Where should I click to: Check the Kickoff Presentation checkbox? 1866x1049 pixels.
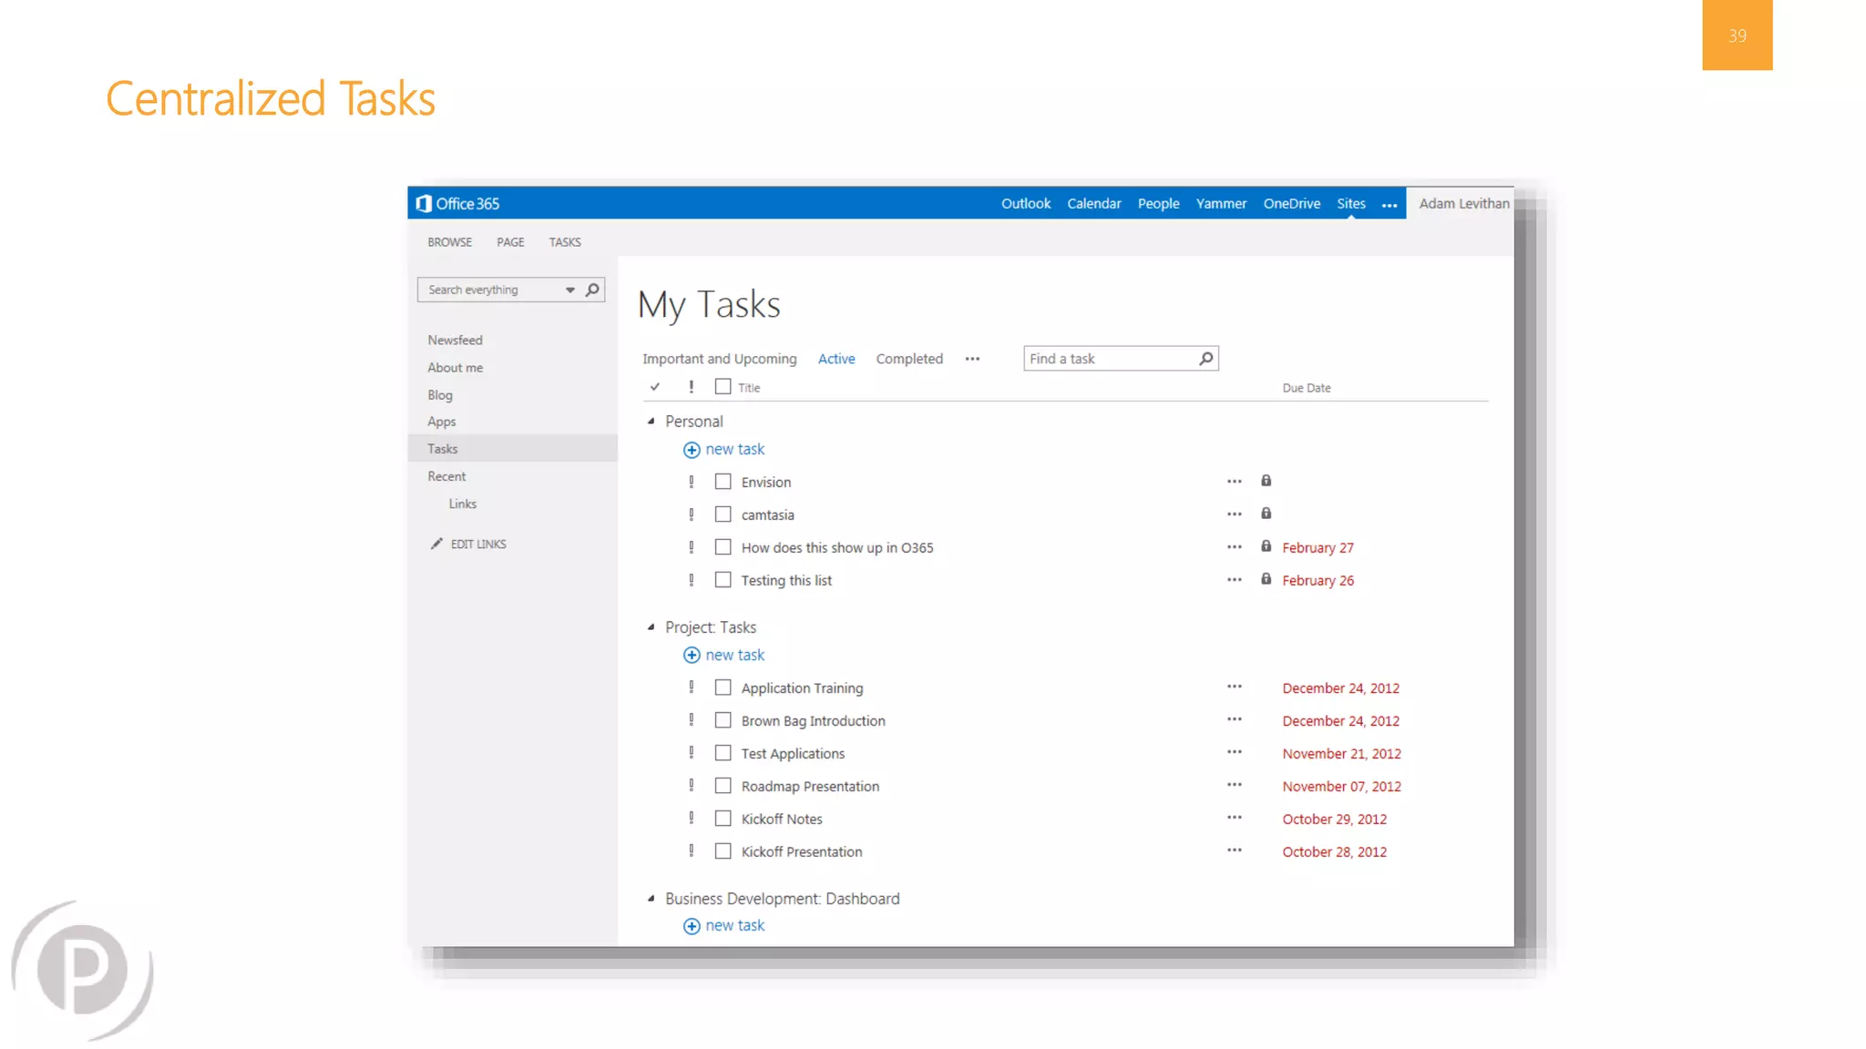point(723,850)
